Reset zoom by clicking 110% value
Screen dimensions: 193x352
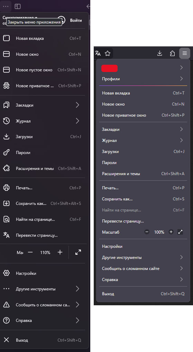pyautogui.click(x=45, y=252)
